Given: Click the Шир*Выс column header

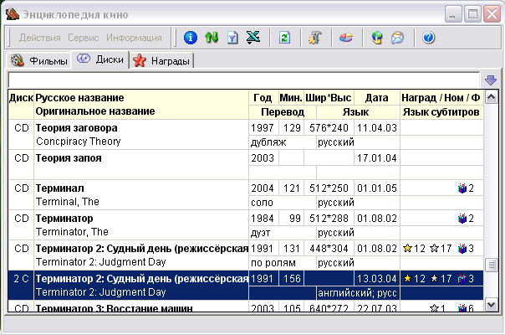Looking at the screenshot, I should [329, 97].
